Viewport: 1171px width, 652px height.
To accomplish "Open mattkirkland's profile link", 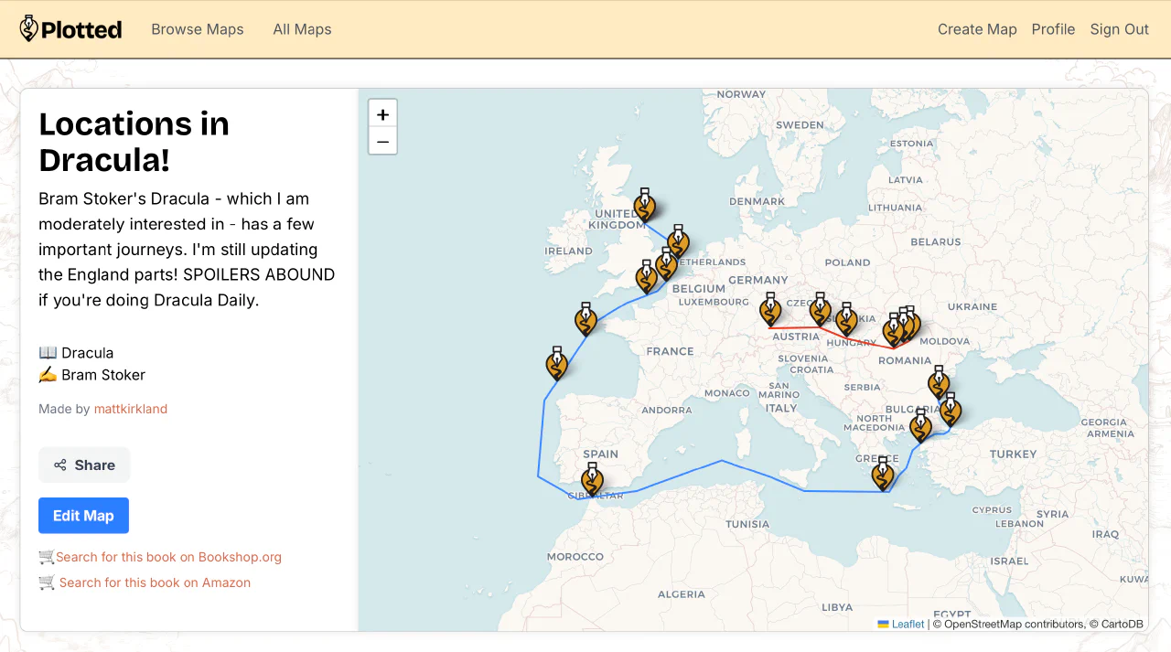I will [130, 409].
